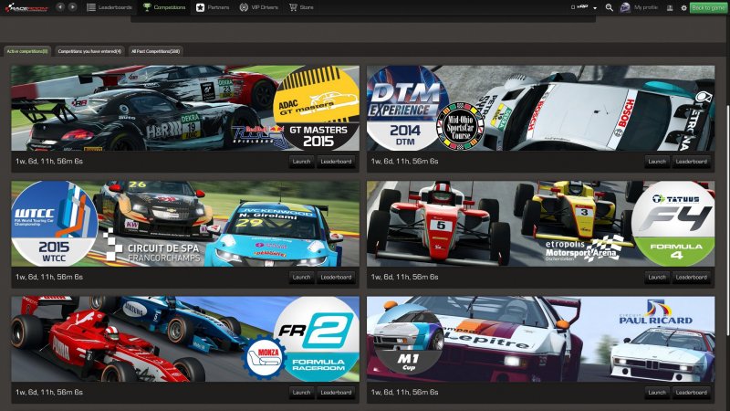Viewport: 730px width, 411px height.
Task: Open the FR2 Formula RaceRoom Monza banner
Action: 185,339
